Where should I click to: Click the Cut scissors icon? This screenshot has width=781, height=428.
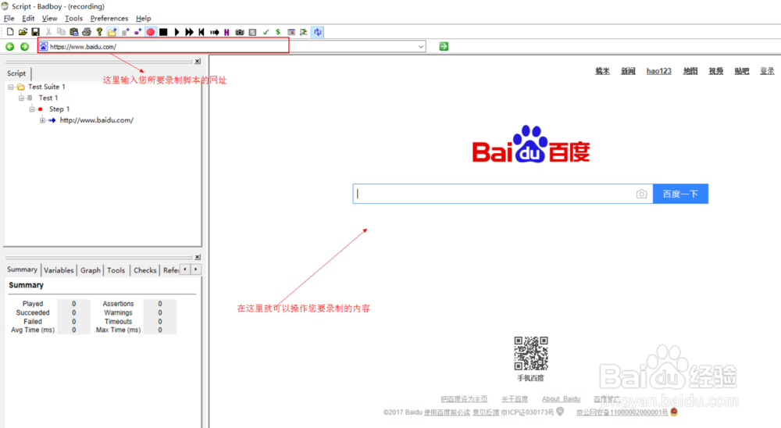48,32
